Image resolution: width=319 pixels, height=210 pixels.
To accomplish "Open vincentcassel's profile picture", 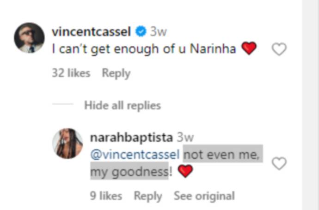I will tap(29, 38).
